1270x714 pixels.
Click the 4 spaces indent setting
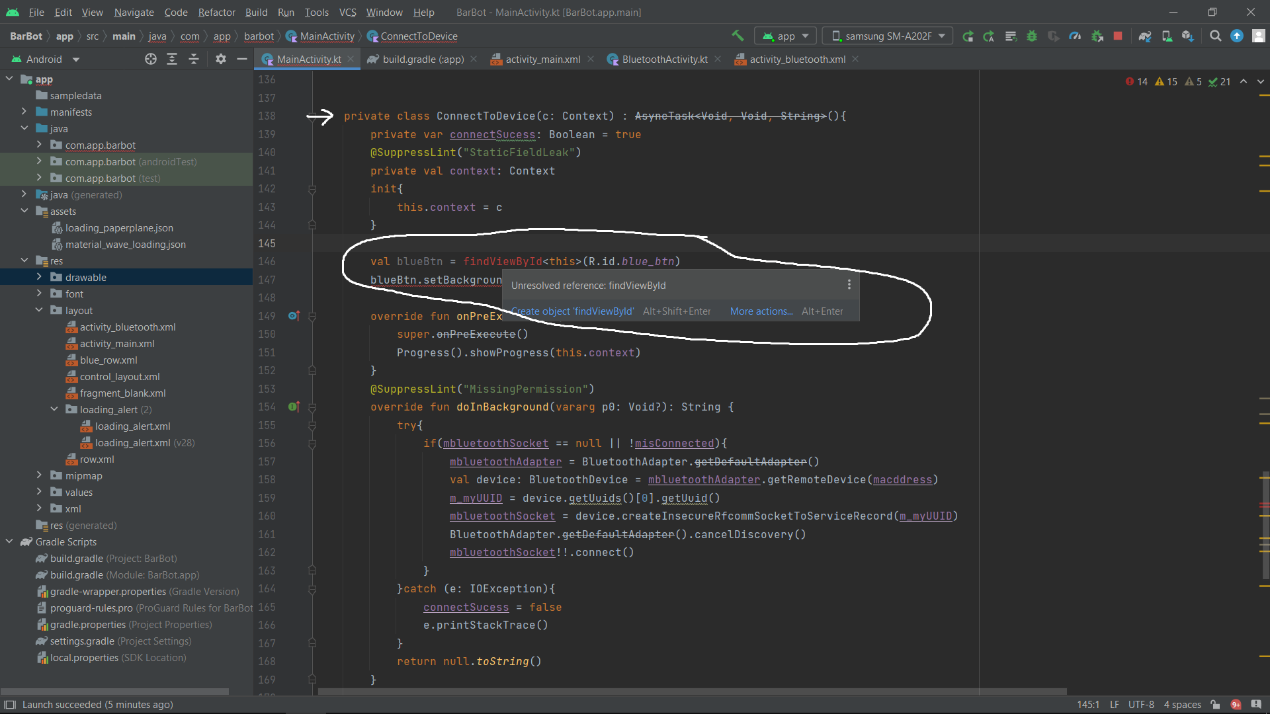1182,705
